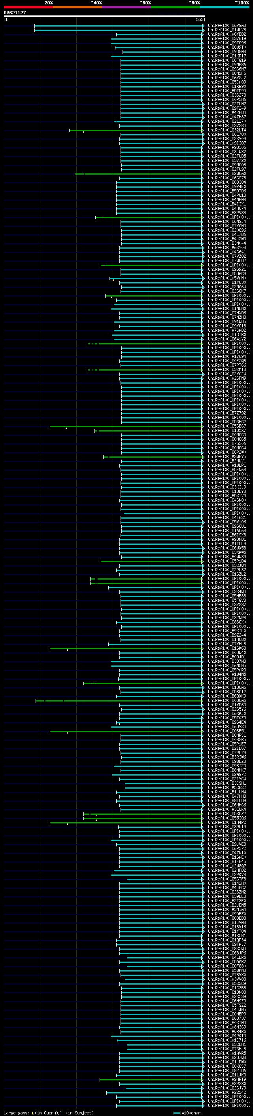Click label UniRef100_B9Z244
This screenshot has width=253, height=1116.
(227, 635)
